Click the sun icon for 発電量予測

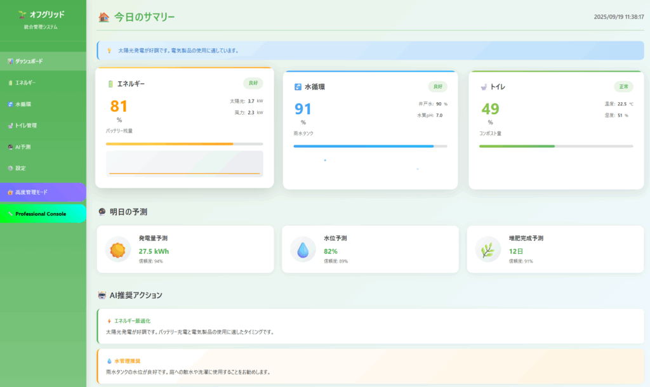[117, 249]
